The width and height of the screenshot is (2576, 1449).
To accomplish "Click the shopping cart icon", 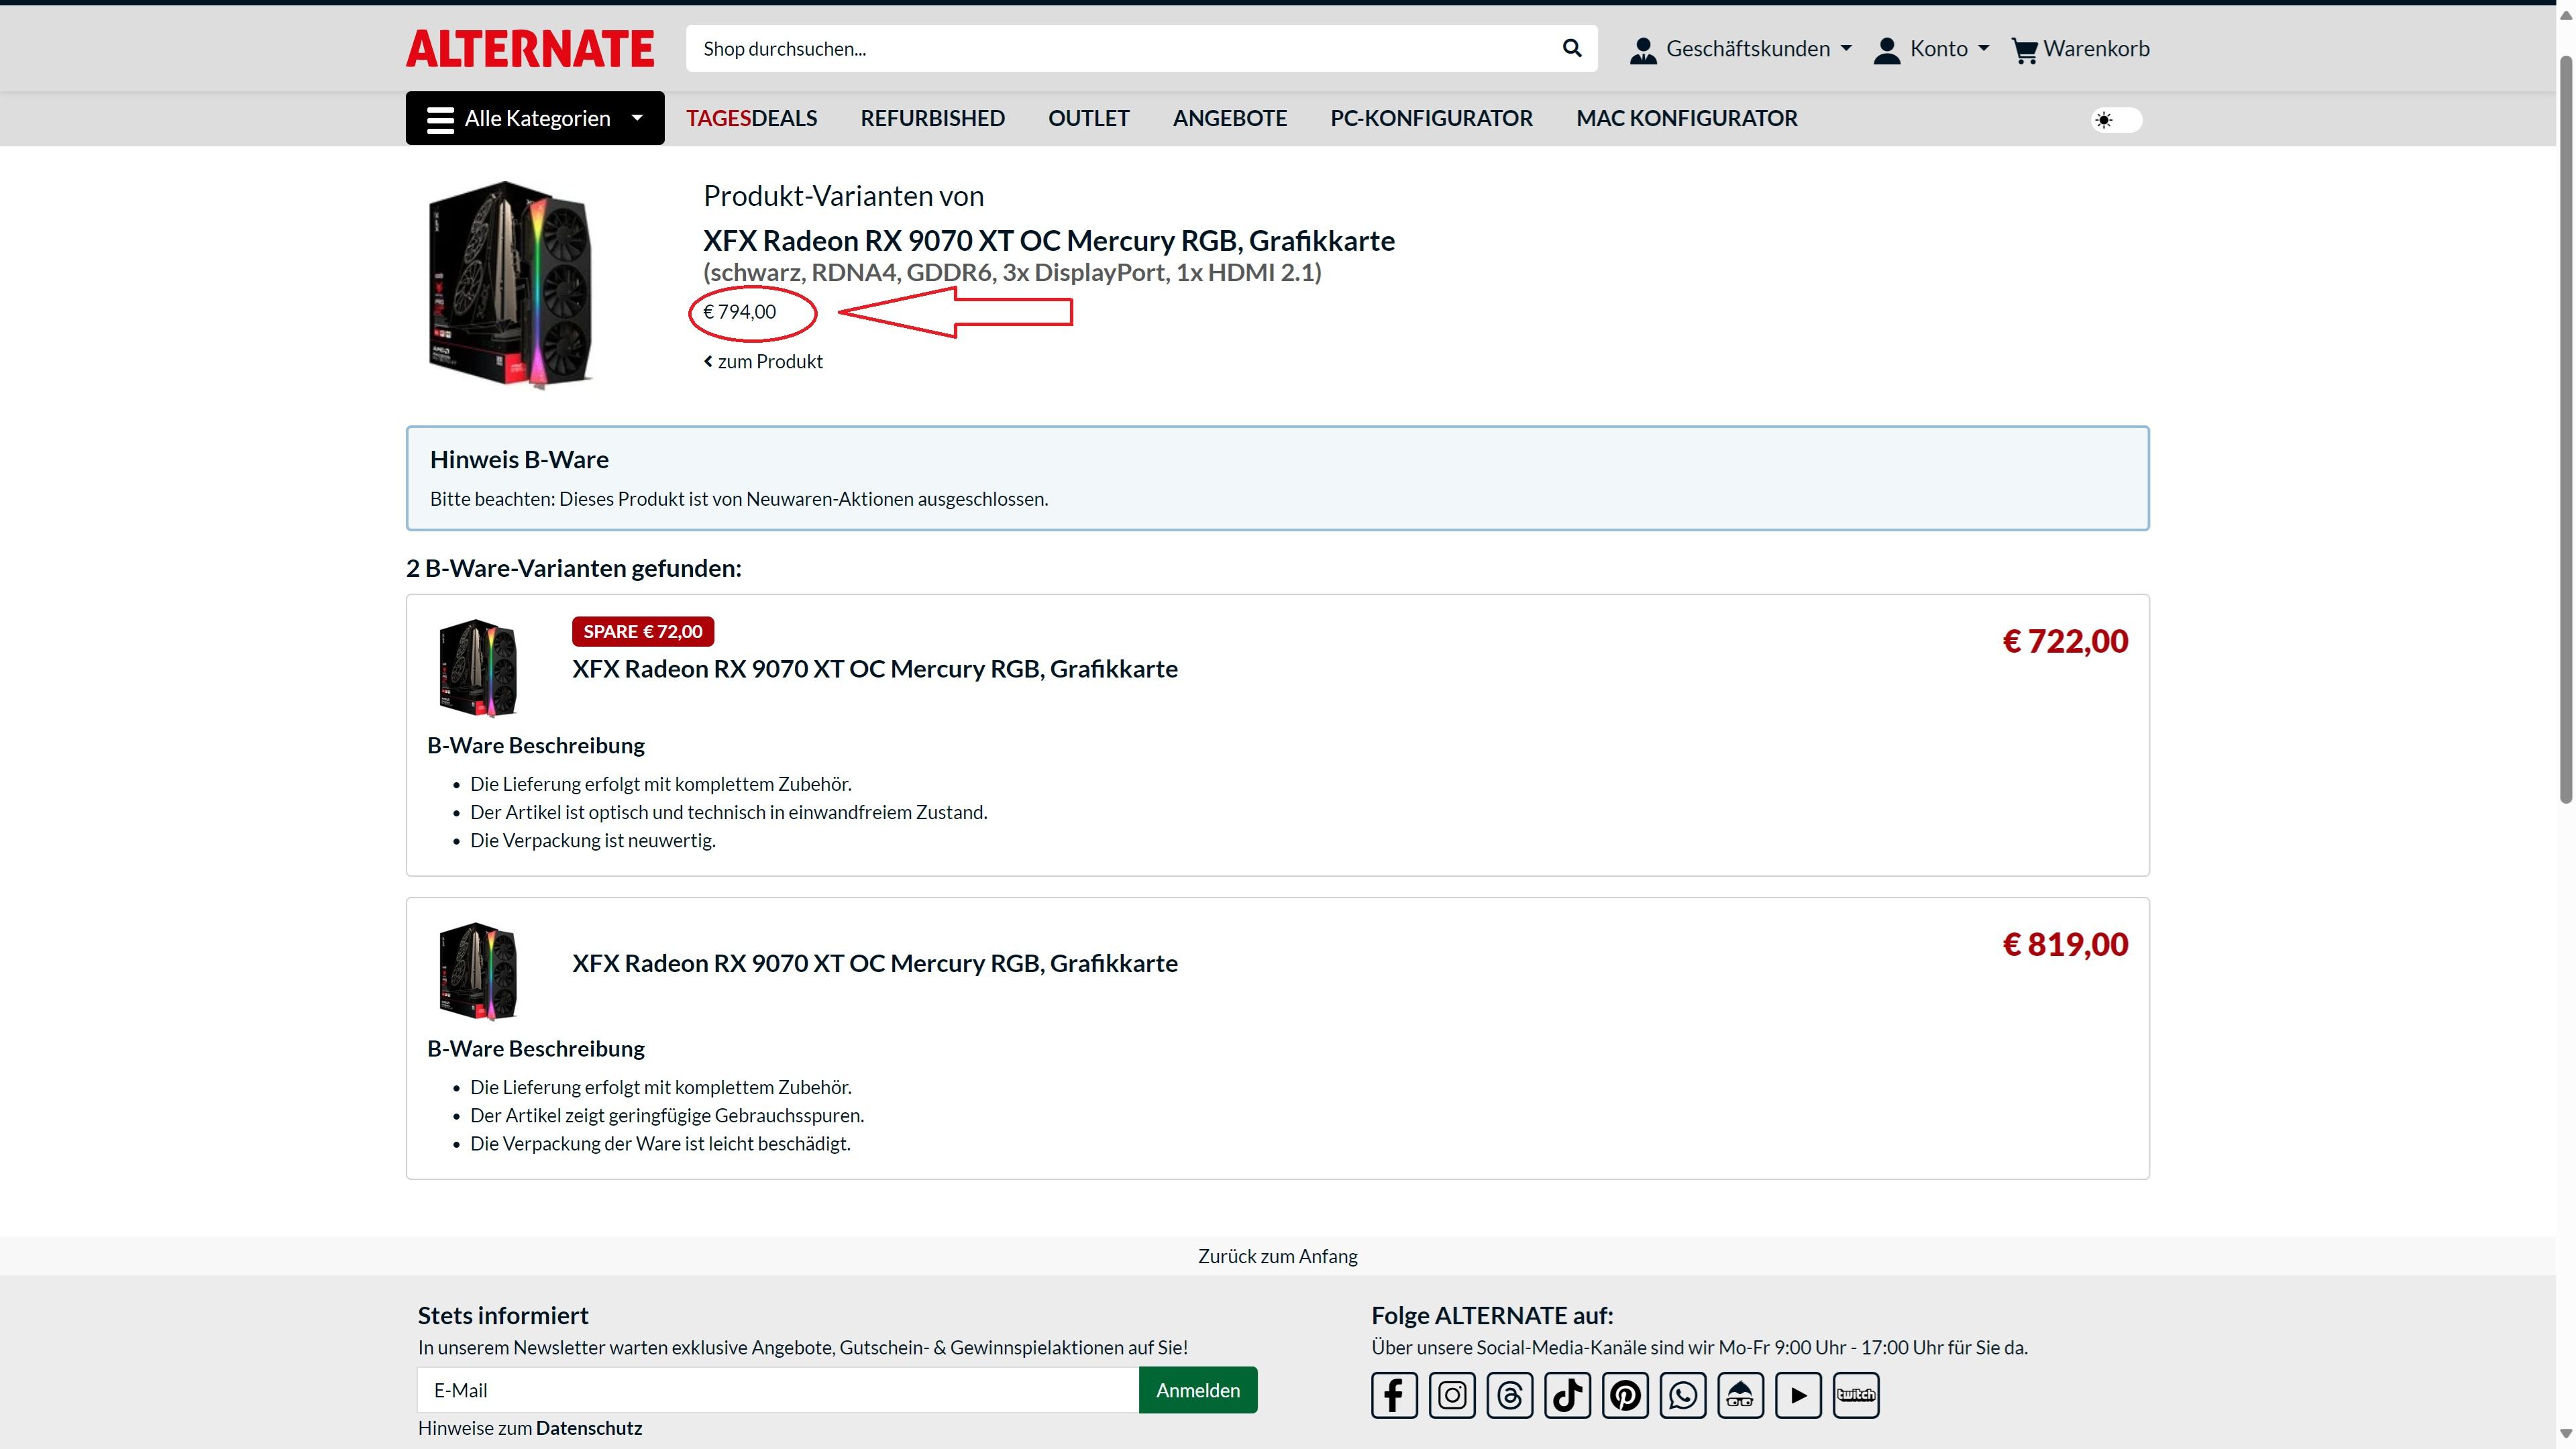I will (2024, 50).
